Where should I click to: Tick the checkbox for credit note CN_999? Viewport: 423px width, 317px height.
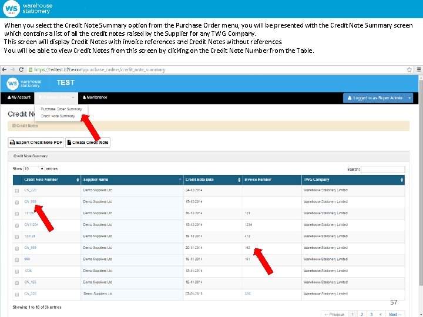tap(17, 203)
